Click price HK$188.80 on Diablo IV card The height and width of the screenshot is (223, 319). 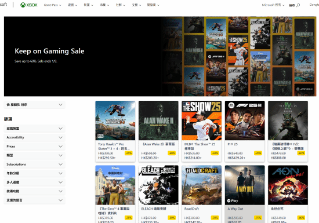click(278, 158)
